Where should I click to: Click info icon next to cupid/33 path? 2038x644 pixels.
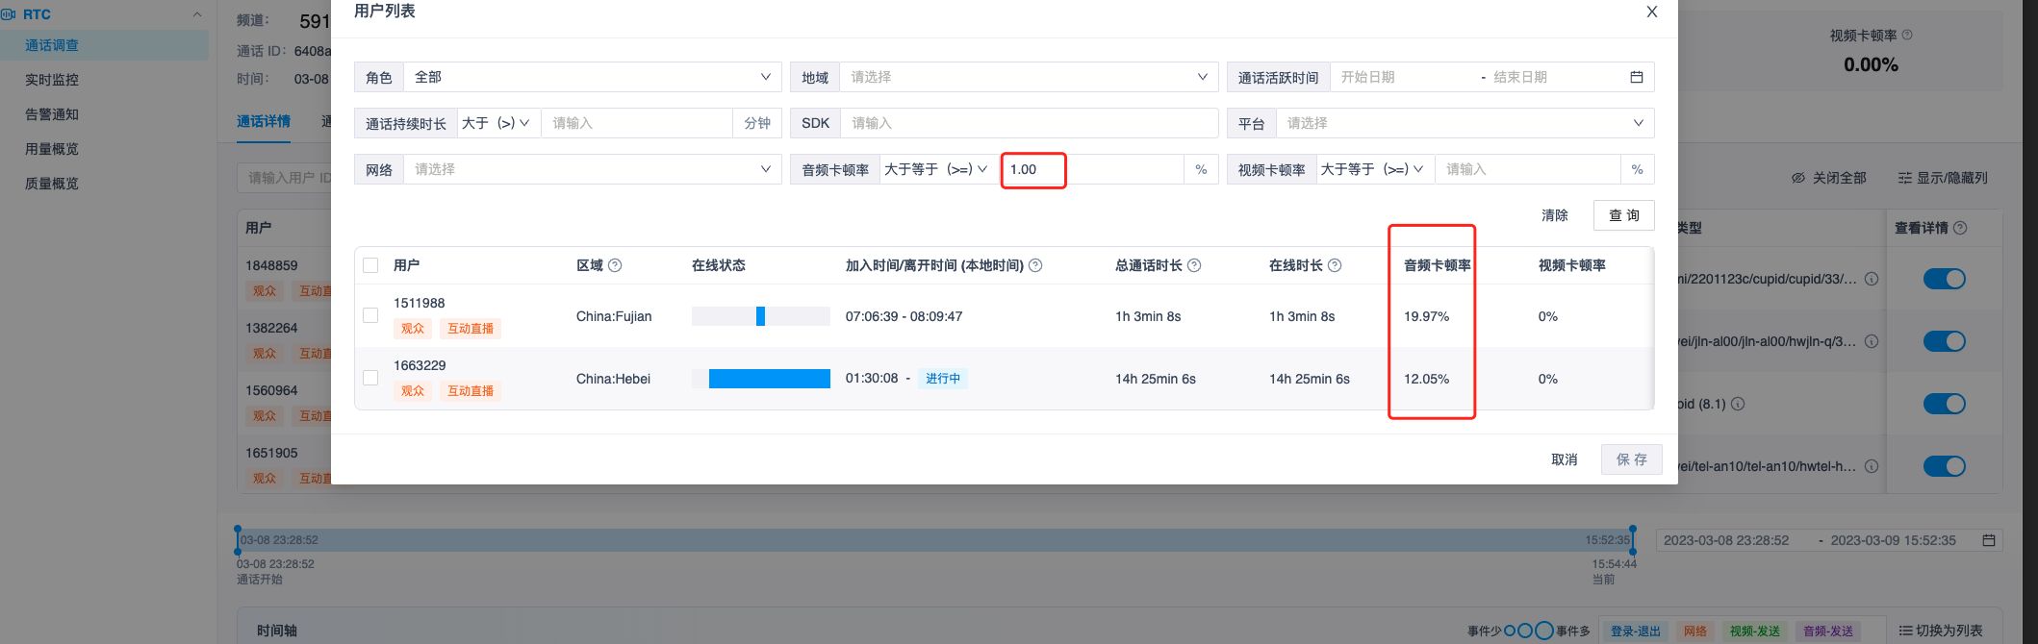click(x=1872, y=279)
